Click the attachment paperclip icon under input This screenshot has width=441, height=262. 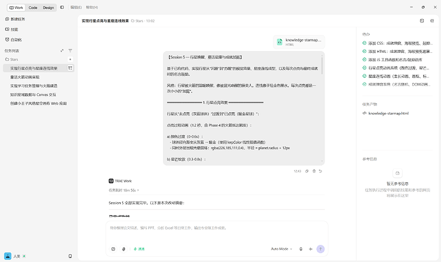point(124,249)
